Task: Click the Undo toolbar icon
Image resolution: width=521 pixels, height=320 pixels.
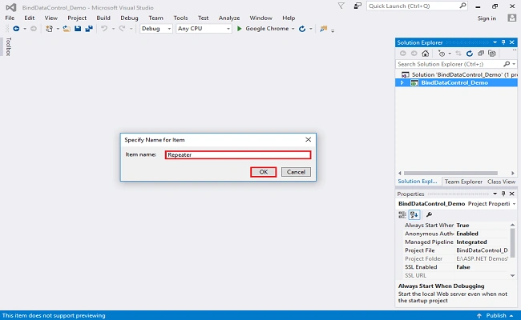Action: tap(104, 29)
